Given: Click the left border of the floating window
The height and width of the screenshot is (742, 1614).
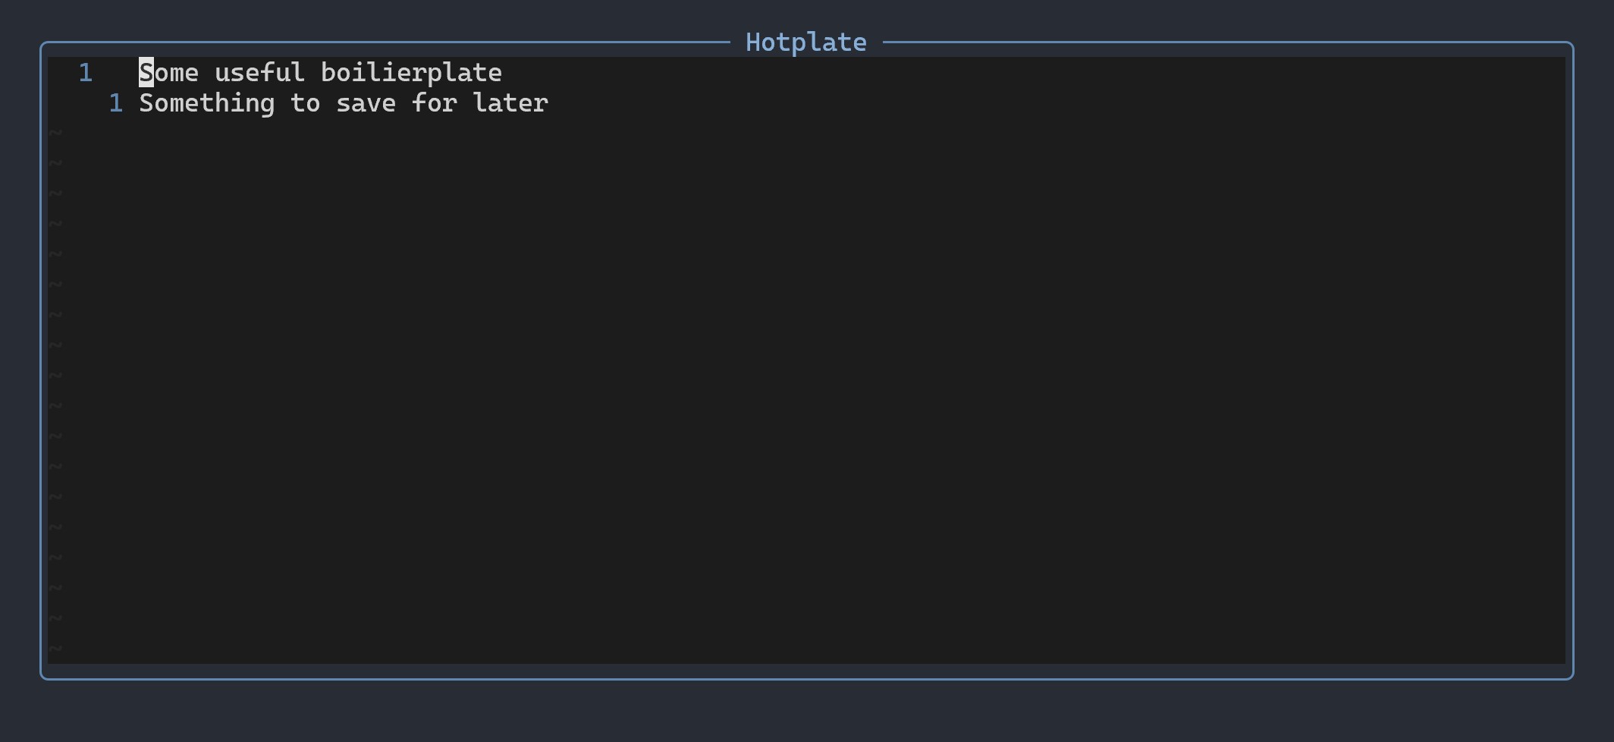Looking at the screenshot, I should click(41, 360).
